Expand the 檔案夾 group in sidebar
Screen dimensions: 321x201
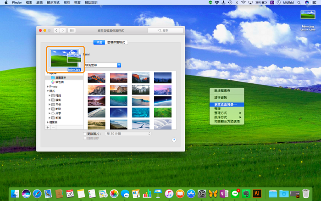click(x=48, y=123)
